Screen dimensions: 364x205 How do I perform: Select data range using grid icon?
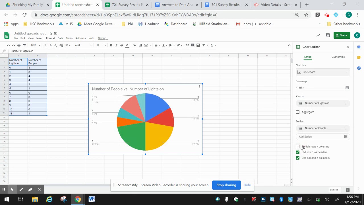pos(347,88)
